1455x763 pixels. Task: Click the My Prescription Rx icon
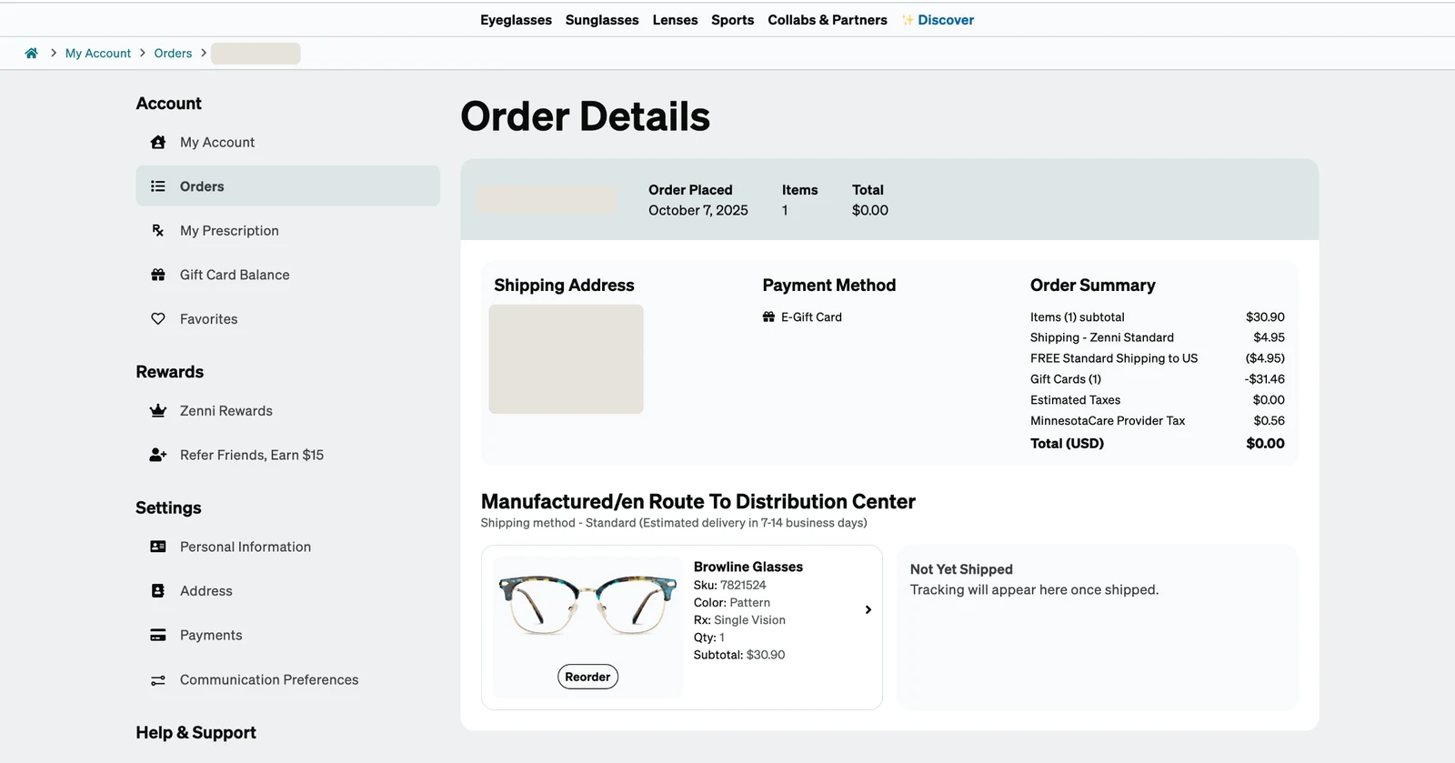coord(158,230)
